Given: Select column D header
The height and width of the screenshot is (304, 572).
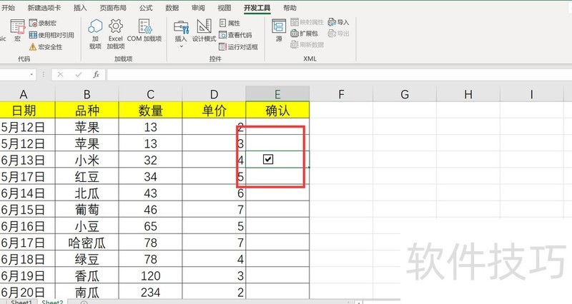Looking at the screenshot, I should pyautogui.click(x=214, y=94).
